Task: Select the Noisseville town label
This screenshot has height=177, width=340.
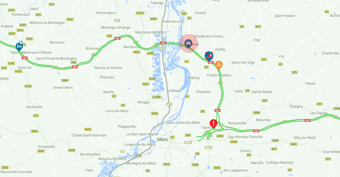Action: click(x=237, y=123)
